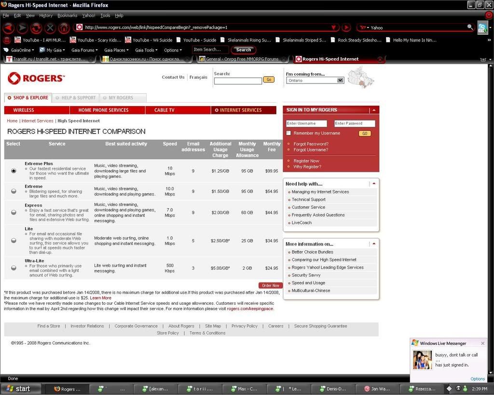Open the YouTube - I AM MUR... bookmark
This screenshot has height=395, width=494.
tap(40, 40)
